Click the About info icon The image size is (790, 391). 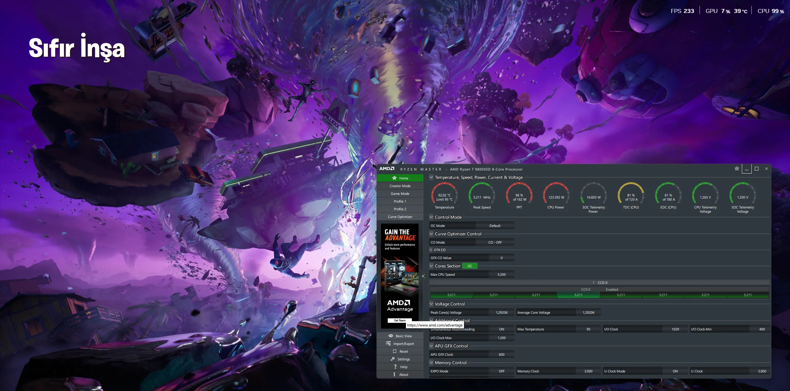point(394,375)
